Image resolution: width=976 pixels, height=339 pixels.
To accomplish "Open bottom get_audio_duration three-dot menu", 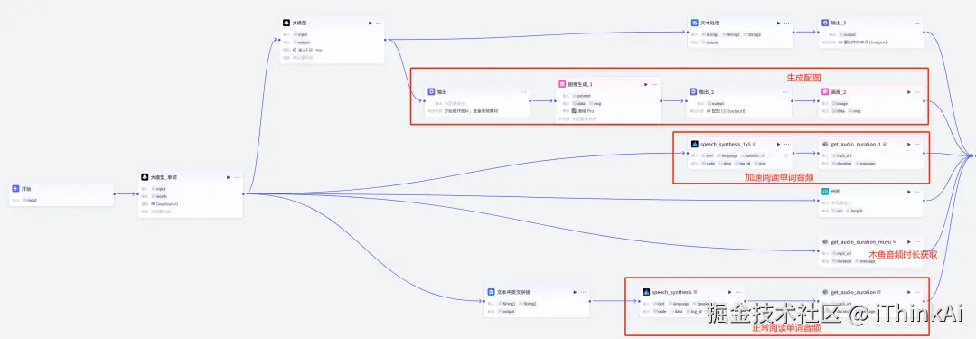I will [917, 292].
